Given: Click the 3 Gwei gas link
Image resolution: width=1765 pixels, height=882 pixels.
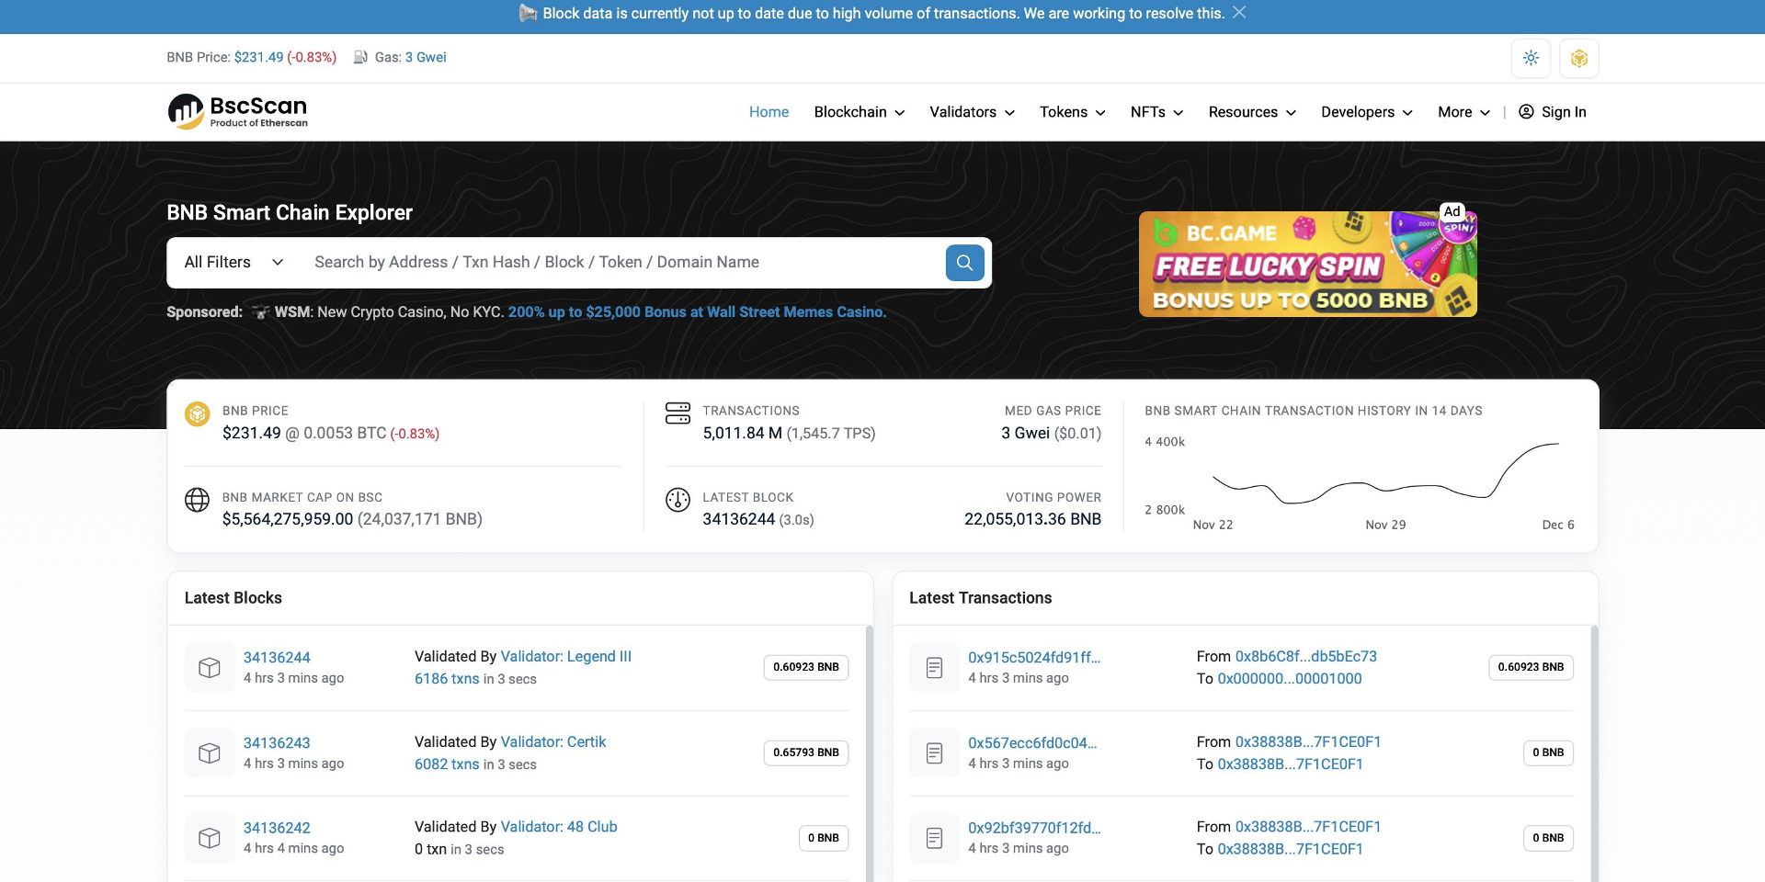Looking at the screenshot, I should (426, 57).
